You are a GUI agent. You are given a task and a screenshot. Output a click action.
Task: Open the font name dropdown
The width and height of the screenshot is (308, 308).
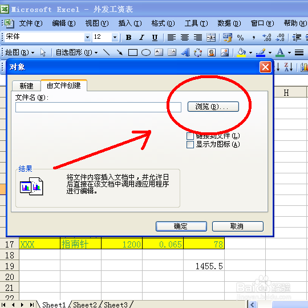[87, 37]
